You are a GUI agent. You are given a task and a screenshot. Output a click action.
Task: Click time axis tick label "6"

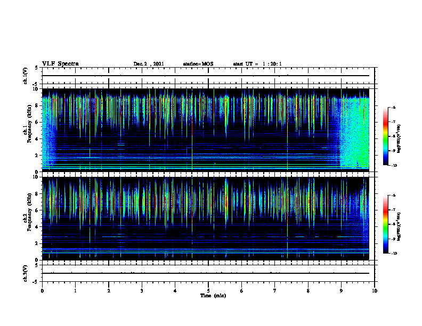pos(242,291)
